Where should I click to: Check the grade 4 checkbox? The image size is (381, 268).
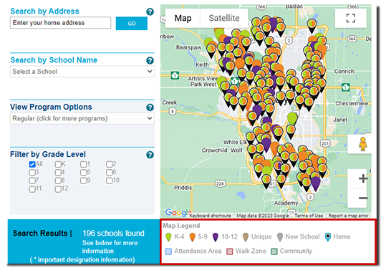point(58,173)
